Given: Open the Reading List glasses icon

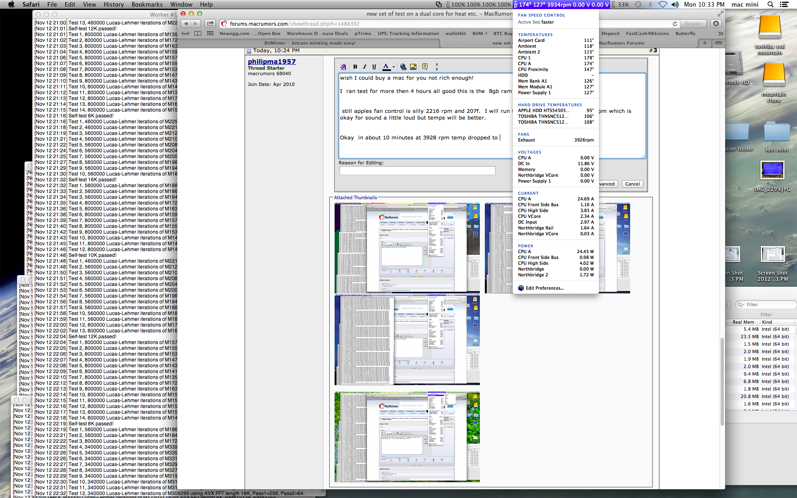Looking at the screenshot, I should 185,34.
